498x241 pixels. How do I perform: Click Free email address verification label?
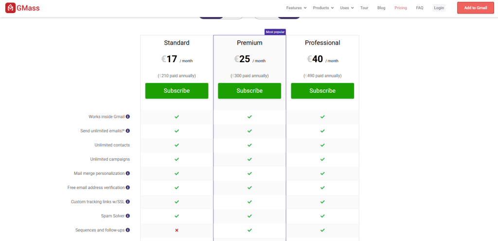click(x=96, y=188)
